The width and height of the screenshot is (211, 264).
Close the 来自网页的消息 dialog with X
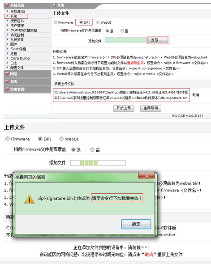[146, 175]
